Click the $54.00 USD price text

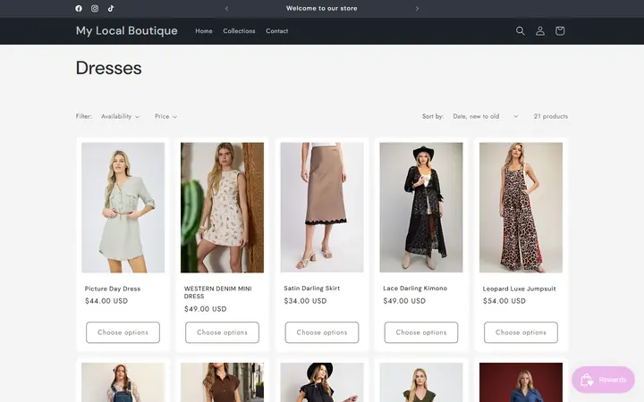pos(504,301)
